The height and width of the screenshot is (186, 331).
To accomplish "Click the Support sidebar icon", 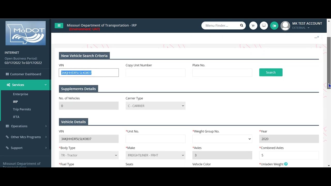I will point(7,148).
